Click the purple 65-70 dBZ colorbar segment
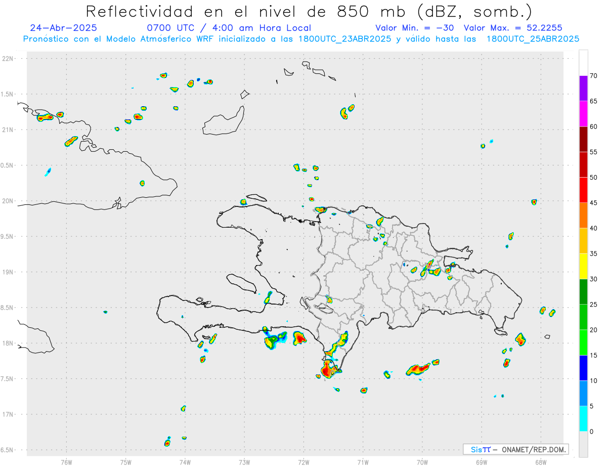Image resolution: width=607 pixels, height=469 pixels. 583,89
